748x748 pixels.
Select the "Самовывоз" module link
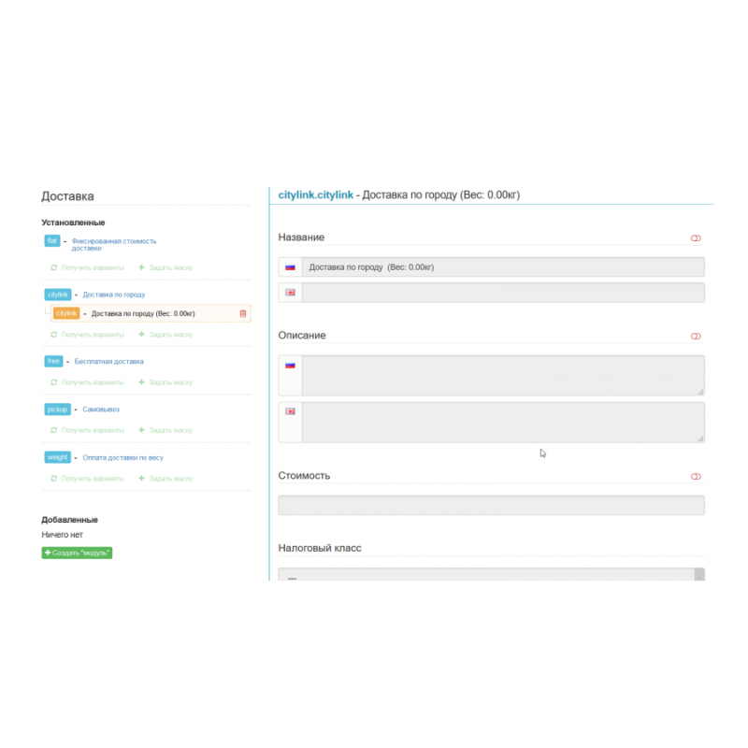[98, 409]
